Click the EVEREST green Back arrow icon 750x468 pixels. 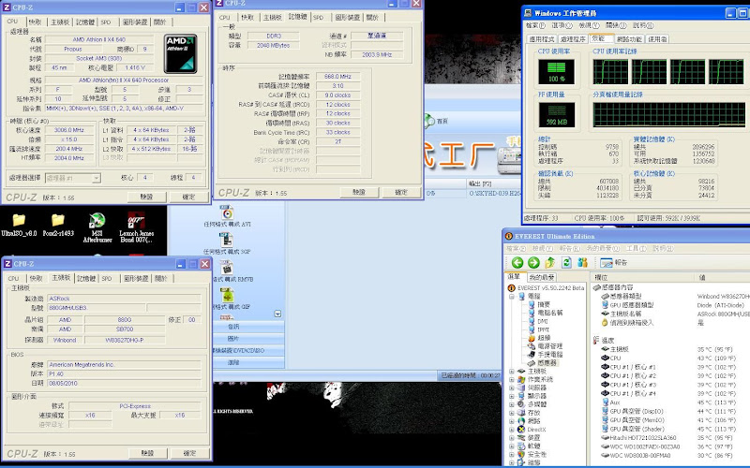pos(516,262)
